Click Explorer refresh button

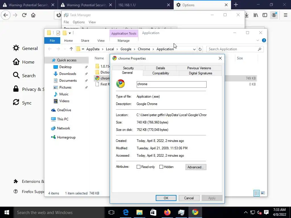tap(200, 49)
